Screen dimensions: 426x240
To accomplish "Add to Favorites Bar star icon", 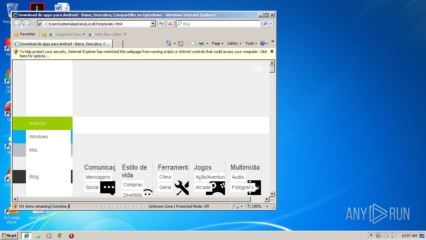I will (44, 34).
